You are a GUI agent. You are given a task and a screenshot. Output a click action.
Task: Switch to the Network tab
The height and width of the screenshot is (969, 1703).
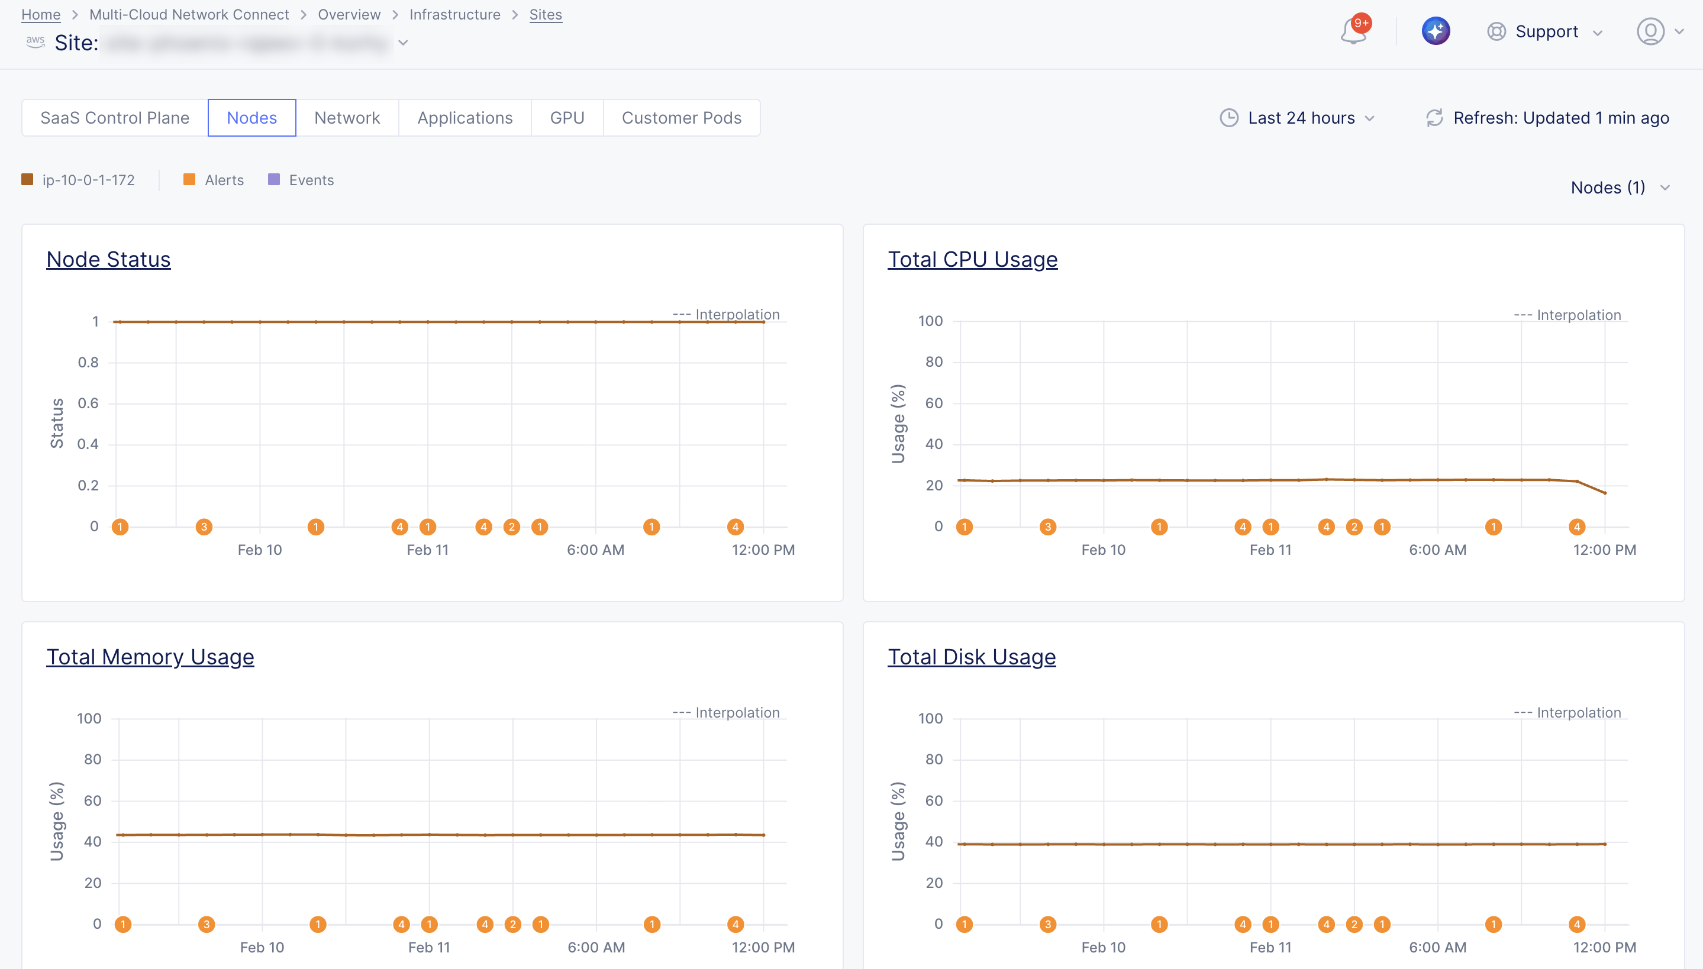click(x=347, y=117)
